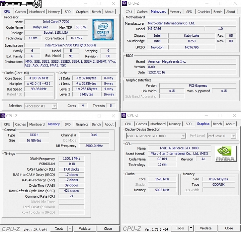Image resolution: width=241 pixels, height=232 pixels.
Task: Click the NB Frequency value 3900.0 MHz
Action: (x=94, y=146)
